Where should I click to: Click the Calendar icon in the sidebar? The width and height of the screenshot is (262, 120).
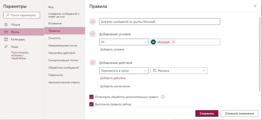click(6, 40)
